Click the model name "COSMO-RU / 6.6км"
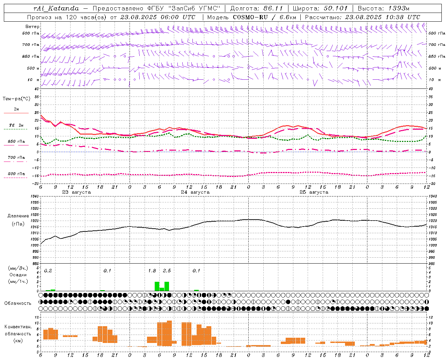 coord(264,17)
